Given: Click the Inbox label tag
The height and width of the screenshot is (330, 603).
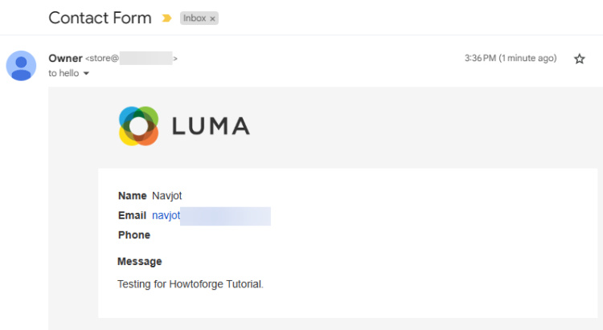Looking at the screenshot, I should pyautogui.click(x=194, y=18).
